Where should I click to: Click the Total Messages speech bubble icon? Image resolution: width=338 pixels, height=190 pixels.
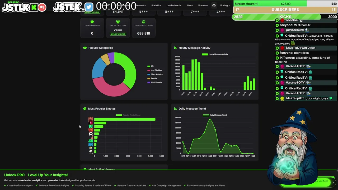point(92,22)
